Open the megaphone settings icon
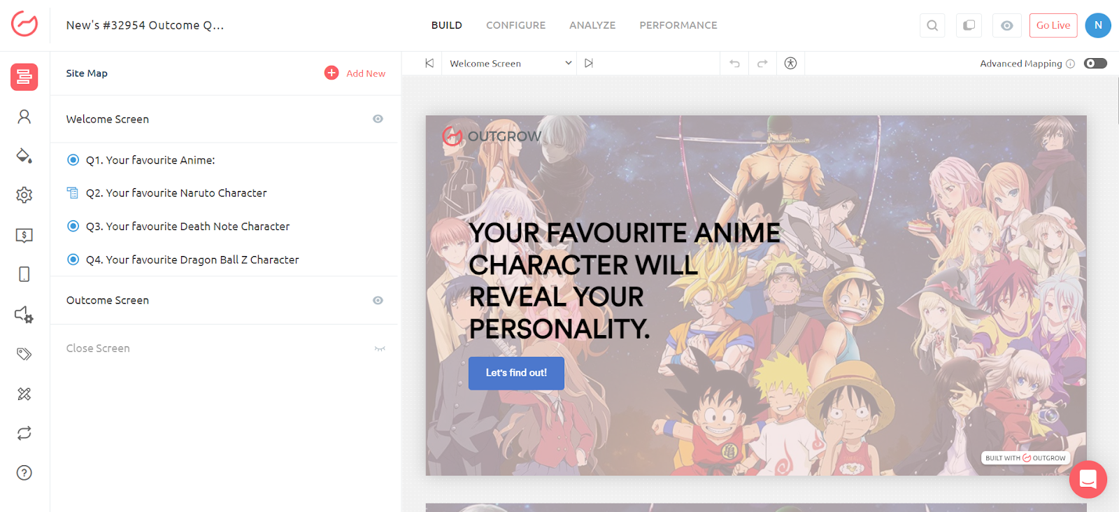 [x=24, y=315]
